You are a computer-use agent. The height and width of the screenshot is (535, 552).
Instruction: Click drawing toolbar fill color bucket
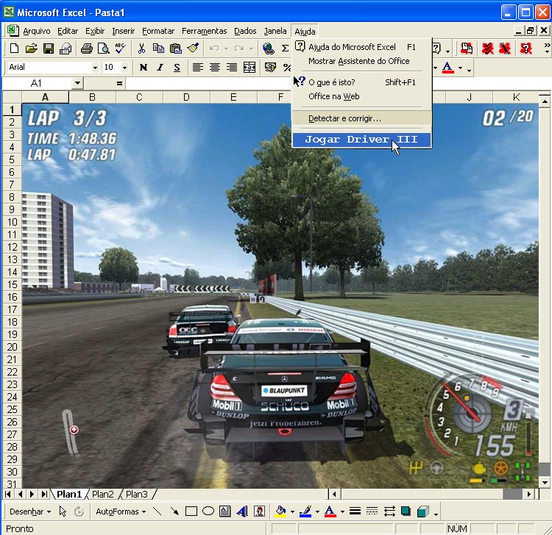coord(280,511)
